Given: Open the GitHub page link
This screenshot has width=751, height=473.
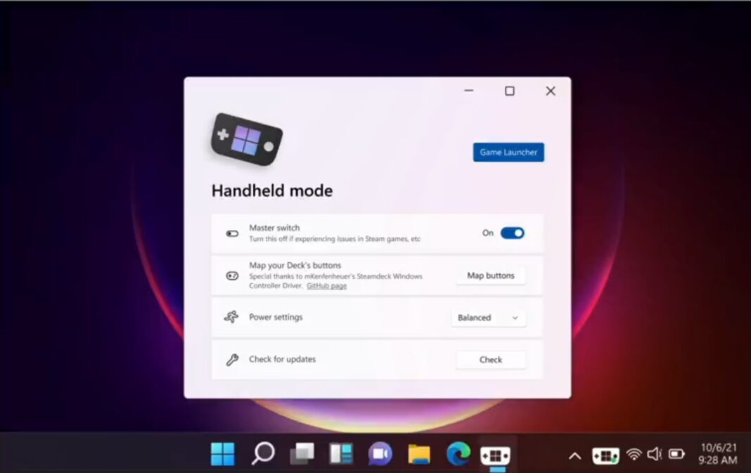Looking at the screenshot, I should pos(326,286).
